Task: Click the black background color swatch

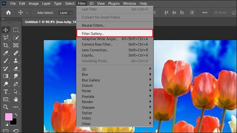Action: [x=14, y=122]
